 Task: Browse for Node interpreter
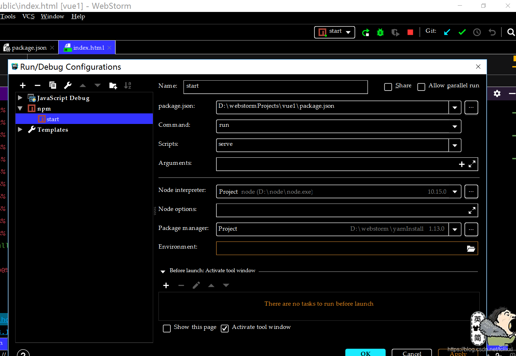[x=471, y=192]
